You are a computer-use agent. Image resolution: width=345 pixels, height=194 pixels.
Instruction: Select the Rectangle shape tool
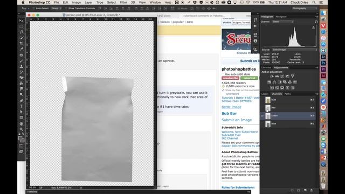tap(22, 117)
